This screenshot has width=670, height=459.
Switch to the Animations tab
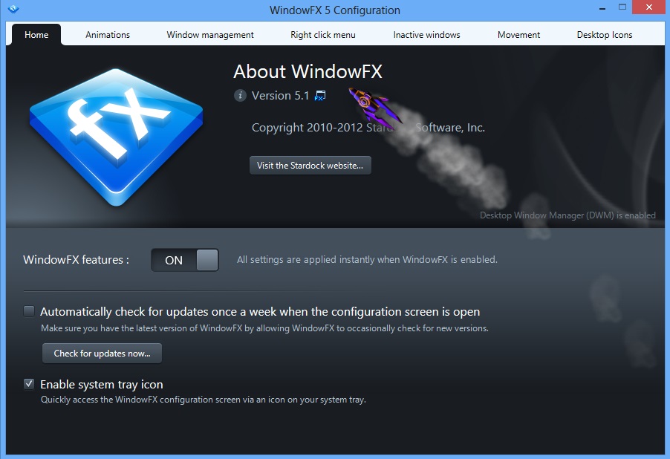[108, 35]
